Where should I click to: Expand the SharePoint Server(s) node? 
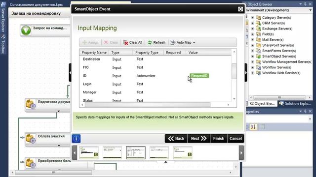252,45
